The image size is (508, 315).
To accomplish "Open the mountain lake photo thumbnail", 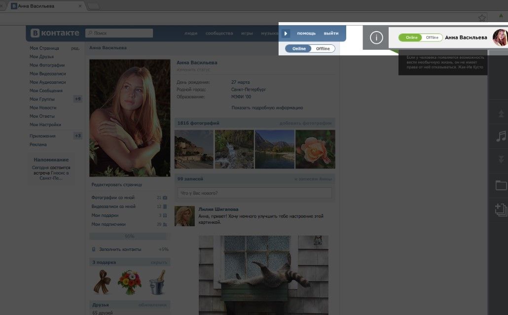I will (x=275, y=149).
